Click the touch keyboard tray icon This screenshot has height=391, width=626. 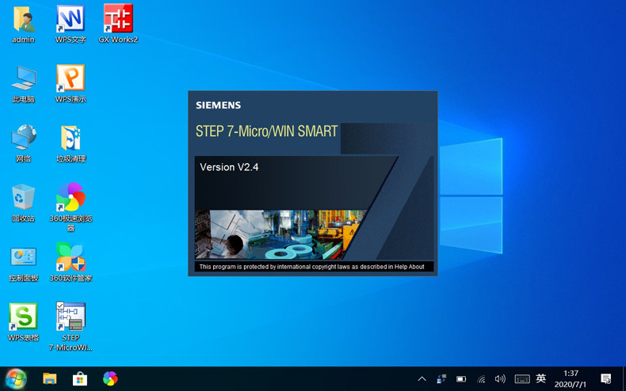(522, 379)
